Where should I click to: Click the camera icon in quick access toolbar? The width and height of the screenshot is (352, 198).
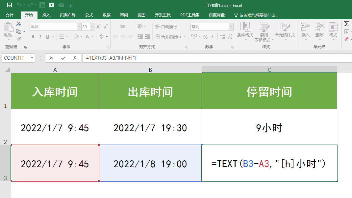(x=61, y=5)
